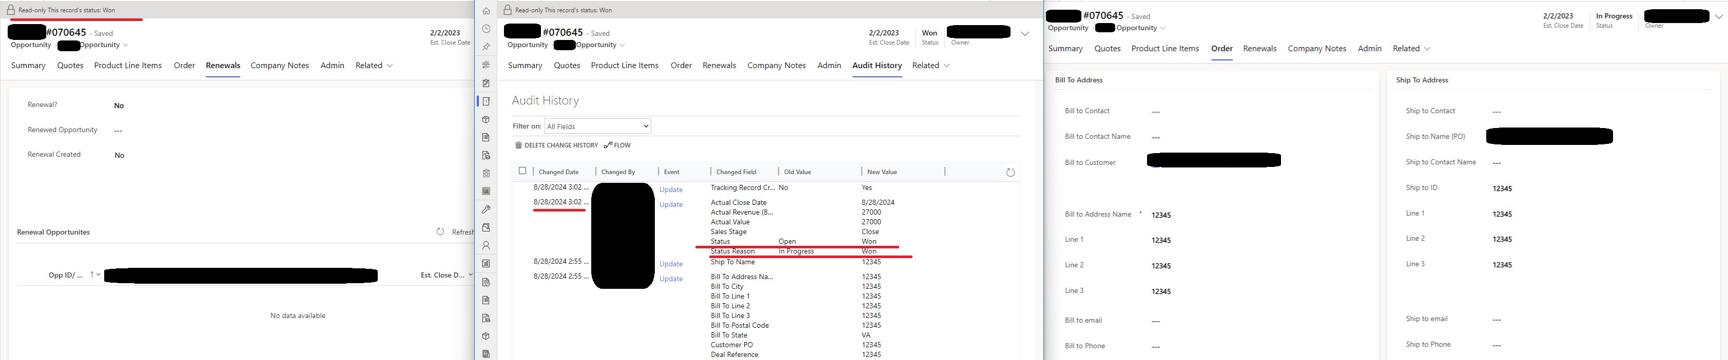Open Admin tab in Audit History window
The image size is (1728, 360).
829,66
